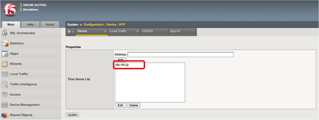Click the Shared Objects shapes icon
The height and width of the screenshot is (120, 319).
(x=5, y=115)
